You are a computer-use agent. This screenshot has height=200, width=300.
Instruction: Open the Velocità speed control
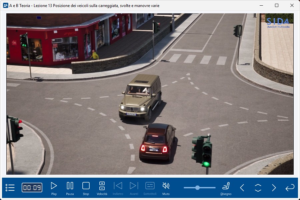(102, 188)
